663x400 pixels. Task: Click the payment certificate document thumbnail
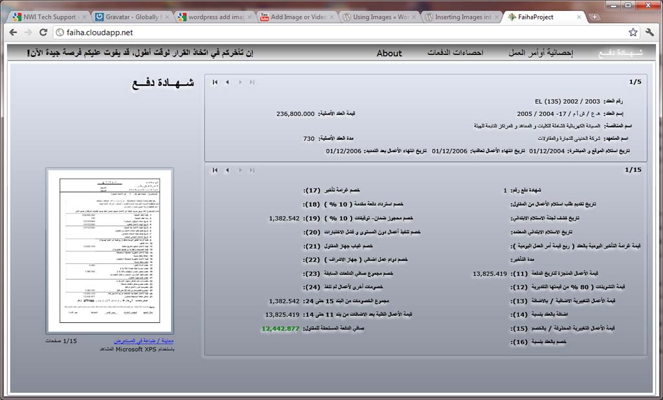click(x=109, y=250)
